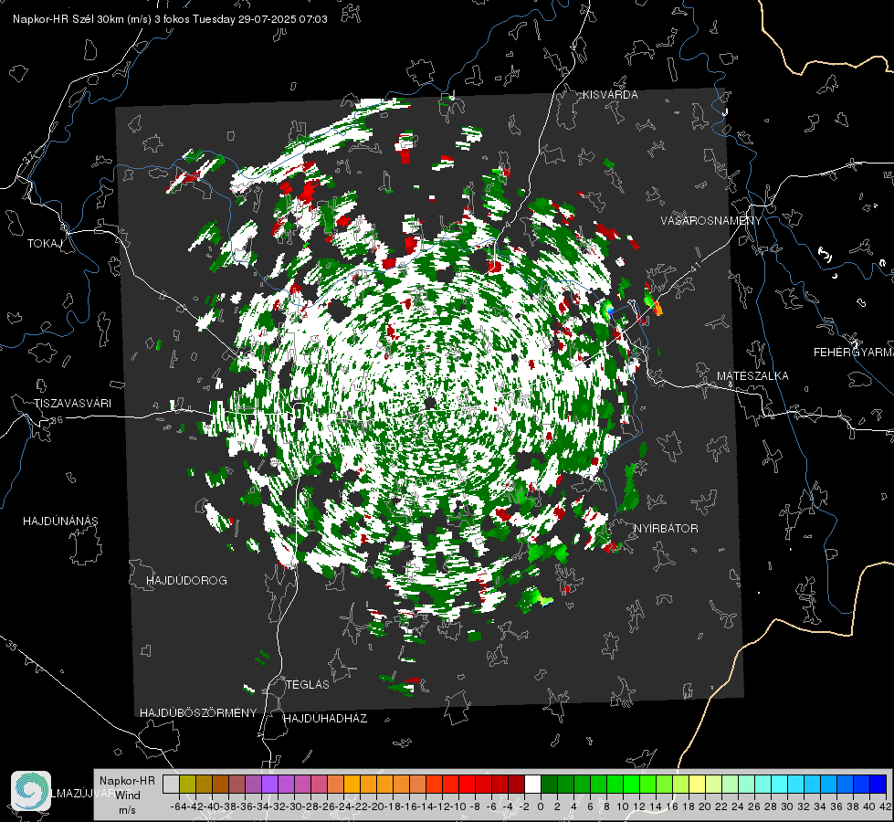Click the TOKAJ city label
The image size is (894, 822).
click(45, 244)
